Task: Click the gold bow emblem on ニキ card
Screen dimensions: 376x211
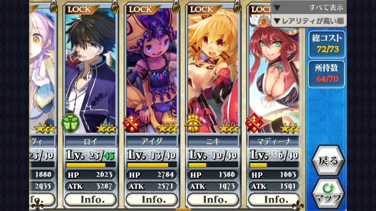Action: click(x=193, y=123)
